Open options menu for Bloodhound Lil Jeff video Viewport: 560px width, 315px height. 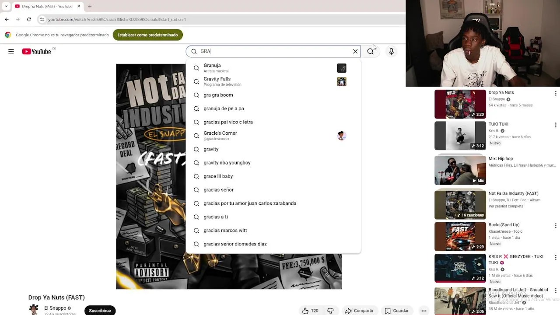coord(556,290)
